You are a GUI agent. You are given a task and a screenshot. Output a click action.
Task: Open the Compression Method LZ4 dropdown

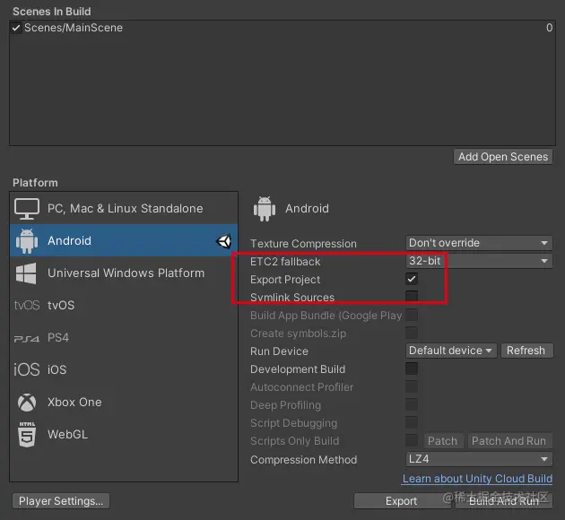coord(479,459)
